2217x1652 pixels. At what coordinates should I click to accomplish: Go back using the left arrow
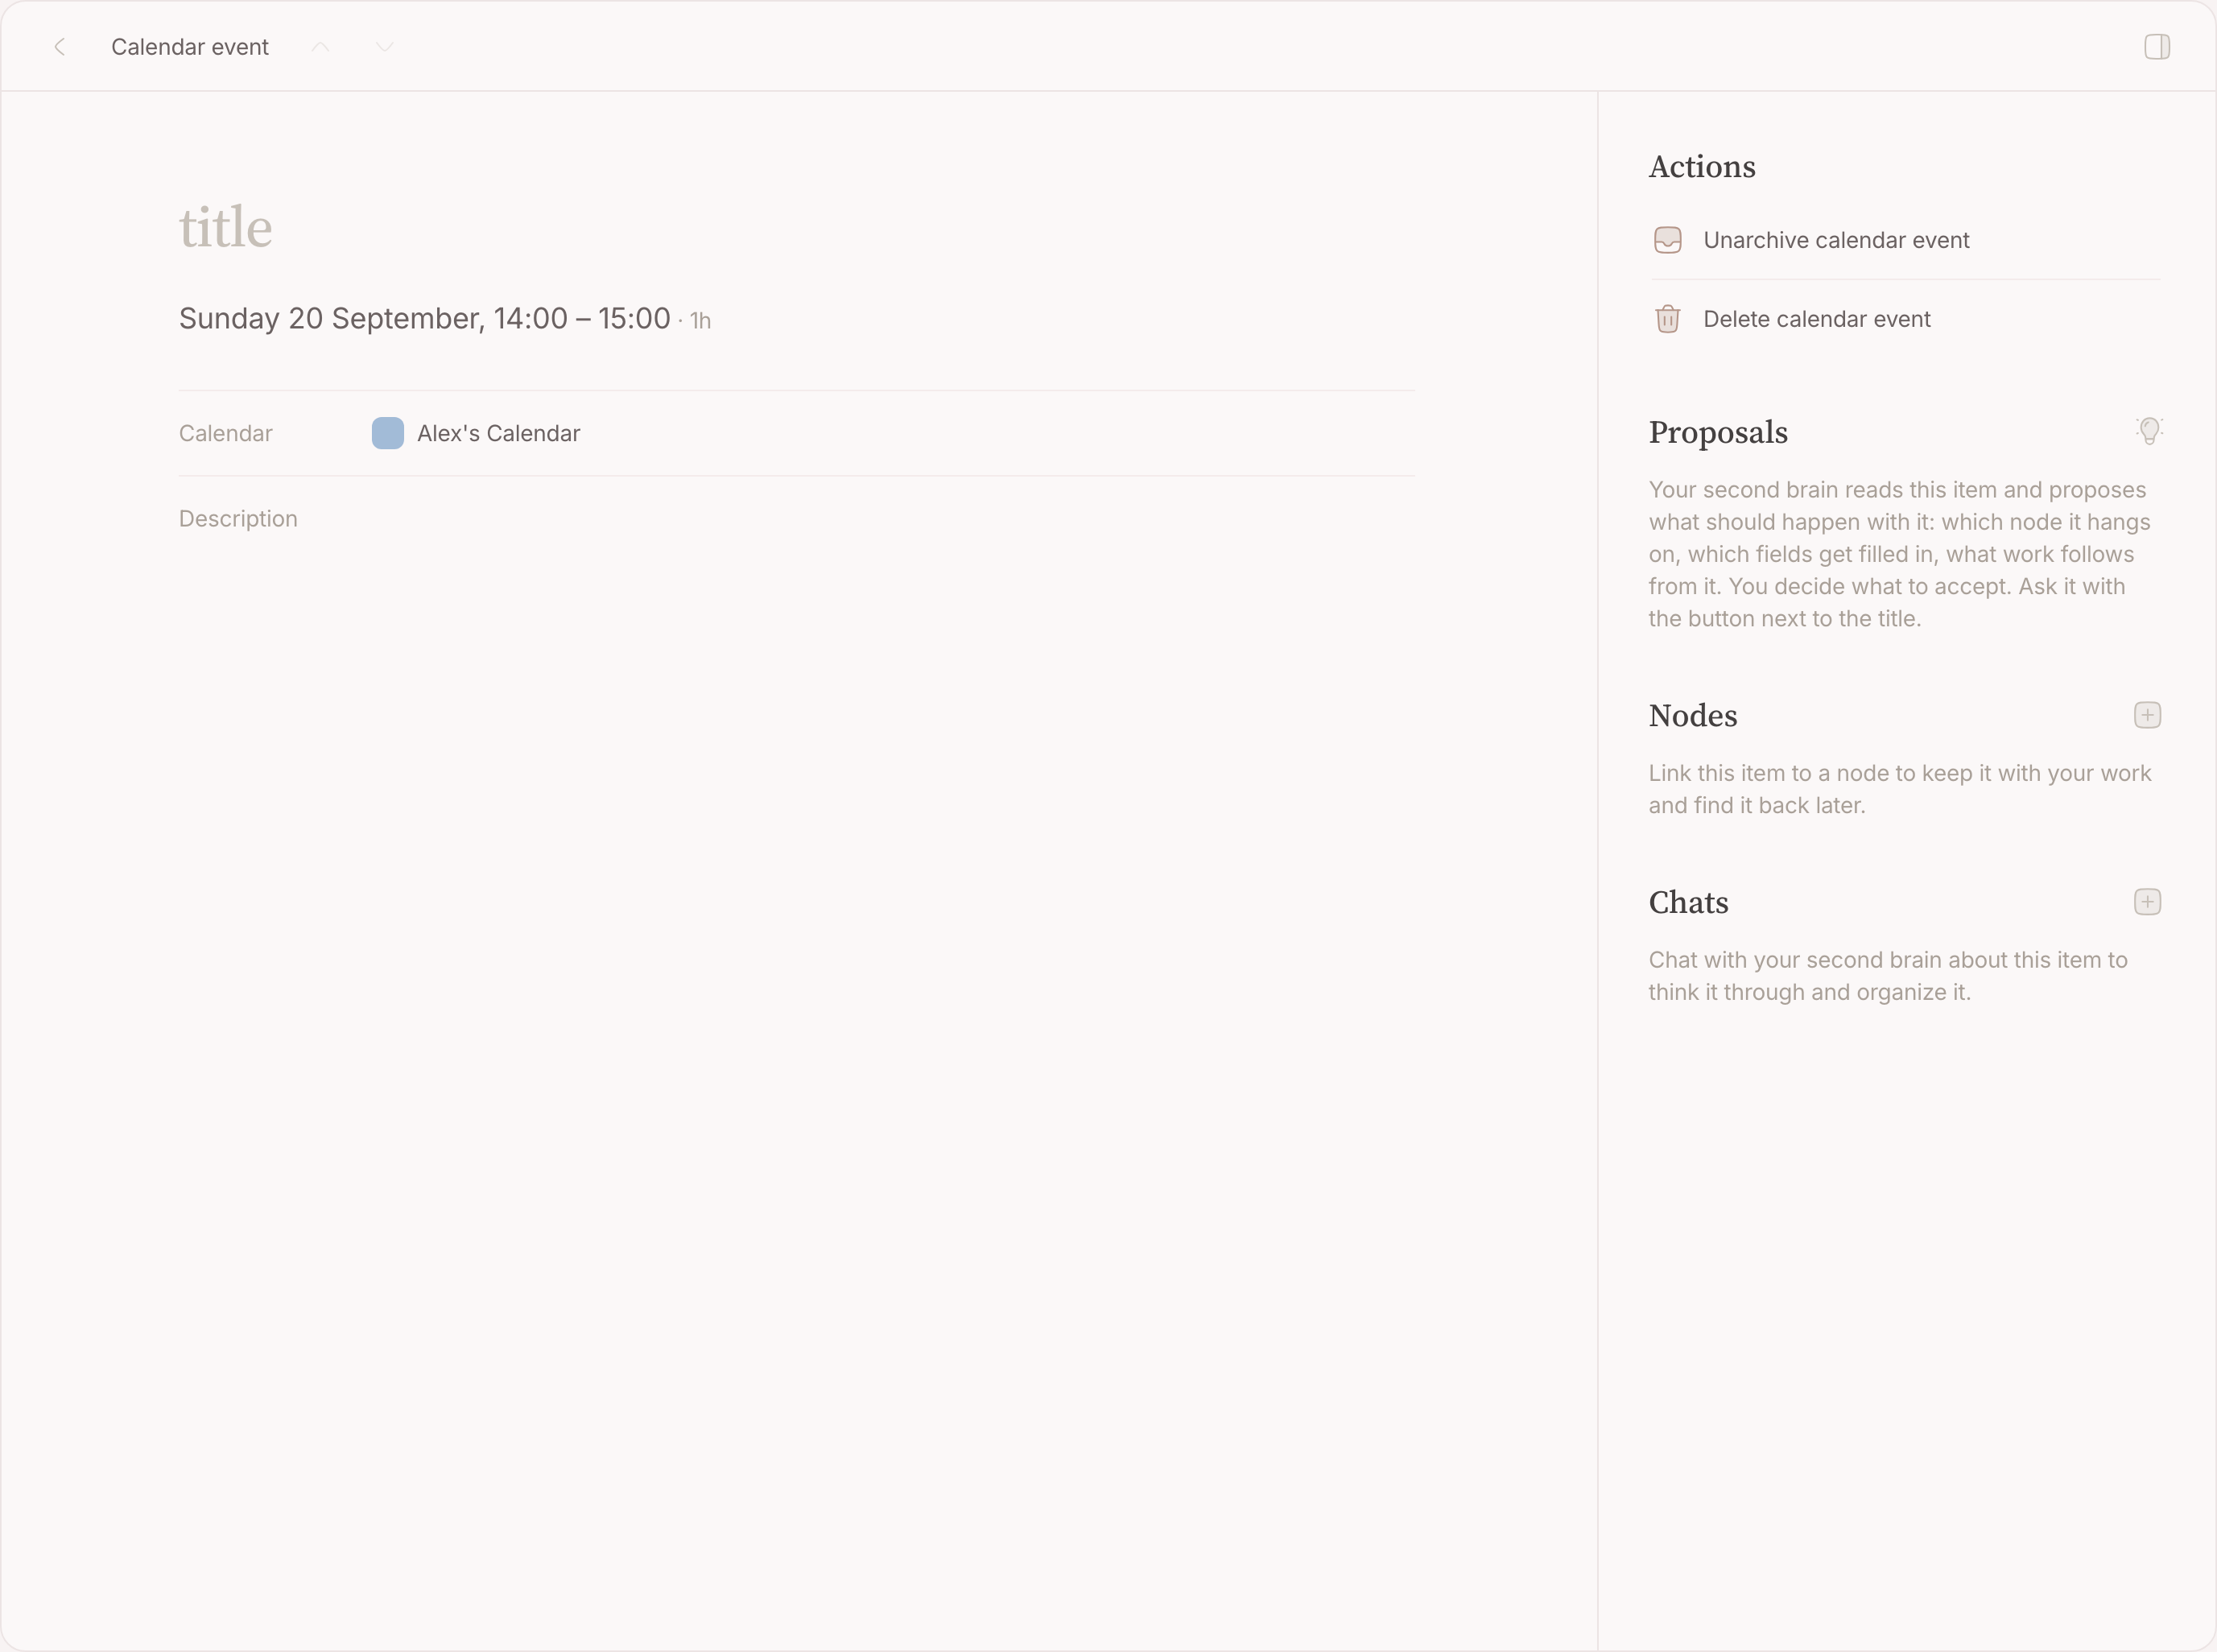point(60,47)
